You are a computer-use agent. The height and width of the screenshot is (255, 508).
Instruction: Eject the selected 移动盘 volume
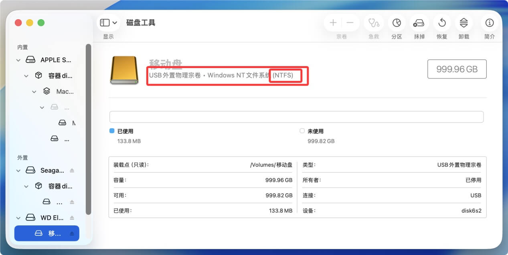pyautogui.click(x=71, y=233)
